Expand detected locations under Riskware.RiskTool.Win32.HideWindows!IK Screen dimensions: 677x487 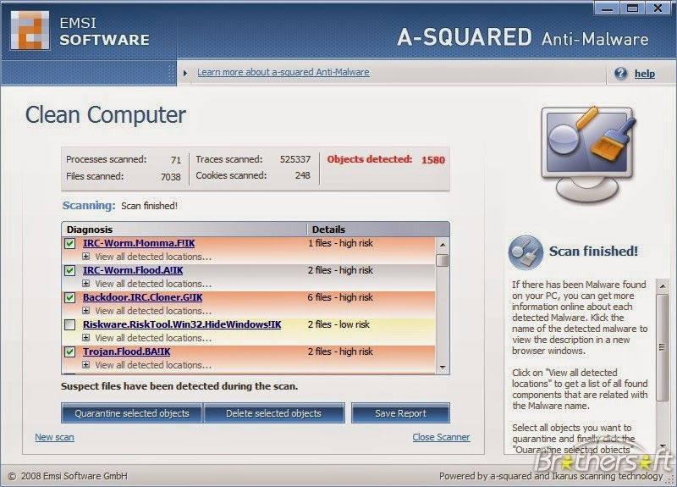click(86, 337)
